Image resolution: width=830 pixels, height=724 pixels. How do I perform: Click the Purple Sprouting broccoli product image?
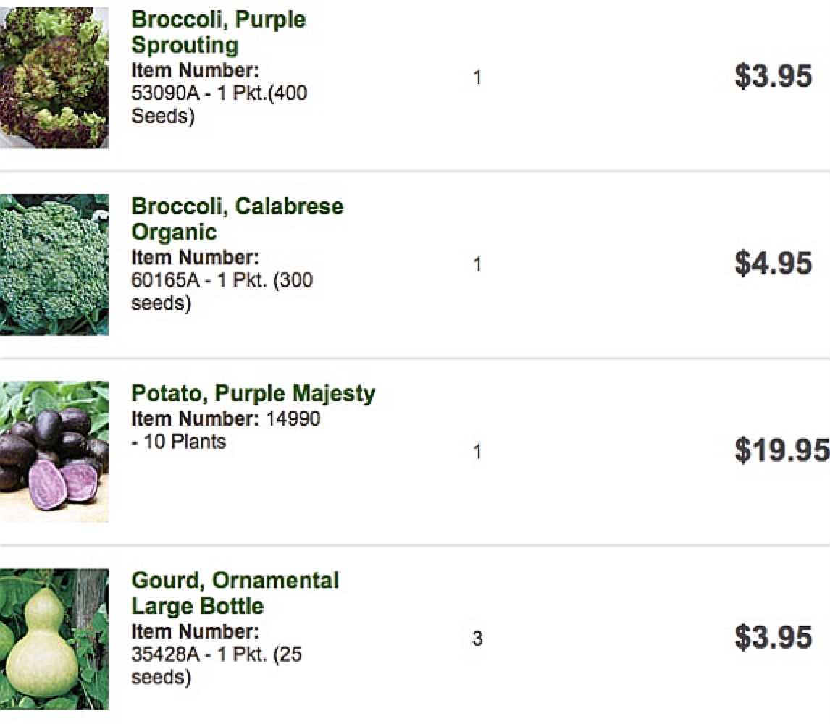click(54, 77)
